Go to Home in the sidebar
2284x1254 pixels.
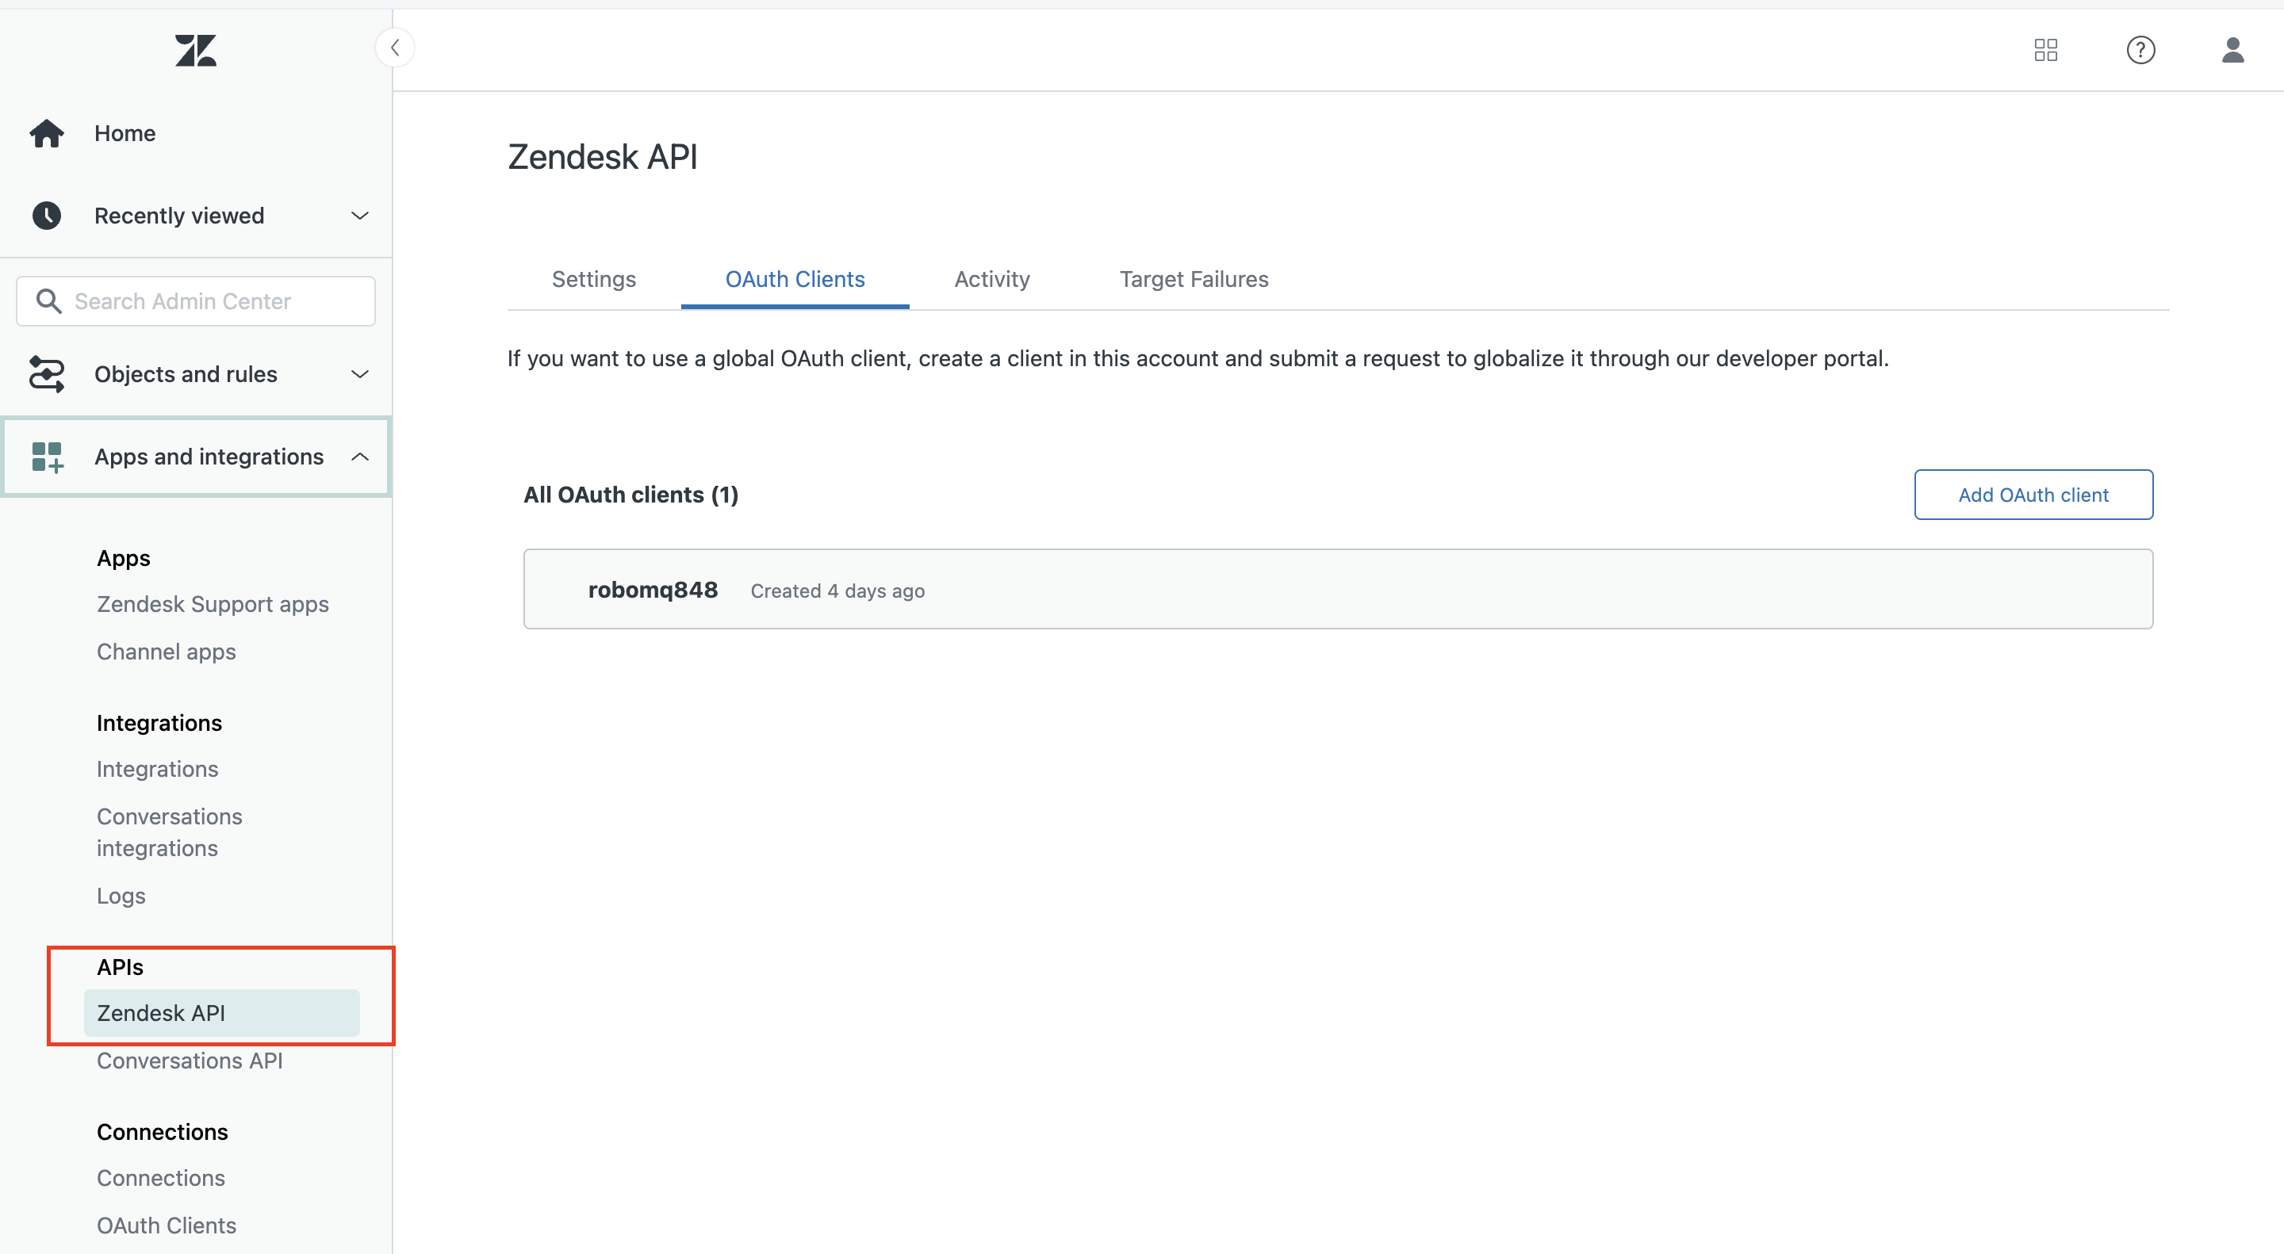(125, 133)
